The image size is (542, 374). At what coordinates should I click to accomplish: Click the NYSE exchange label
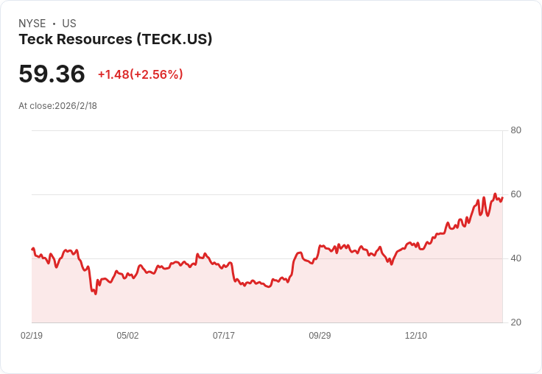point(32,24)
